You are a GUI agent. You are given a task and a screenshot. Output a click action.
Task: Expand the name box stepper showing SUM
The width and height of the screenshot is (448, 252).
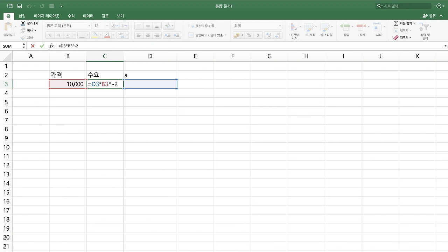pos(24,46)
